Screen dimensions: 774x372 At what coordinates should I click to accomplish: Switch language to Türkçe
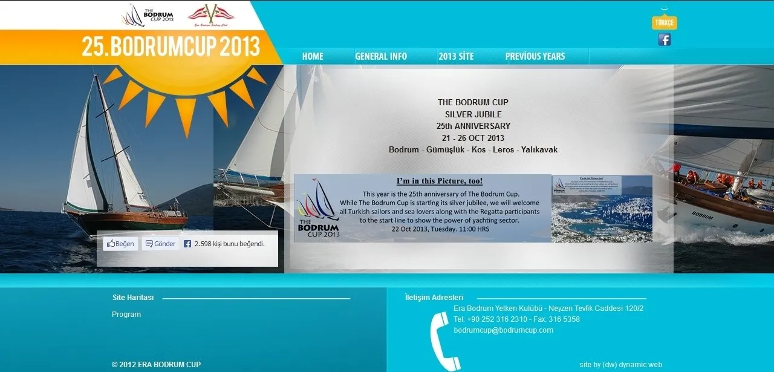click(x=664, y=22)
